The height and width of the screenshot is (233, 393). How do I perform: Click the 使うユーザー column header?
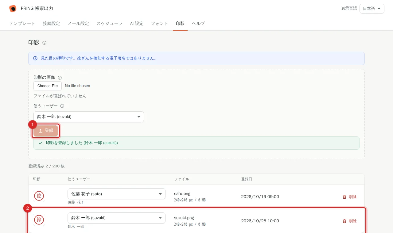coord(79,179)
